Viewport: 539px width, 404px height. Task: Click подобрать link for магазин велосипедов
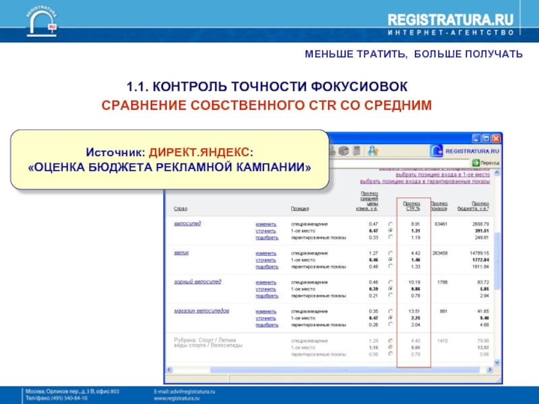pyautogui.click(x=267, y=325)
